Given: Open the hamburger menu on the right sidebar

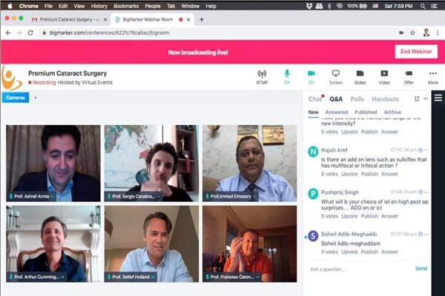Looking at the screenshot, I should tap(438, 98).
